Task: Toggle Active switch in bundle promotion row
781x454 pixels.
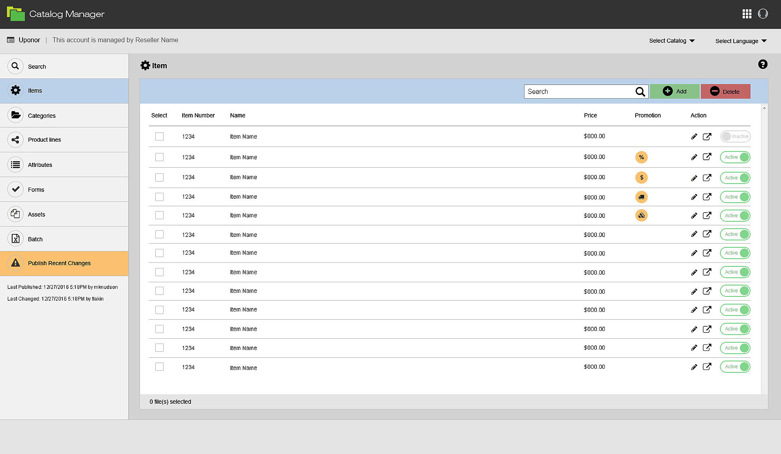Action: coord(735,215)
